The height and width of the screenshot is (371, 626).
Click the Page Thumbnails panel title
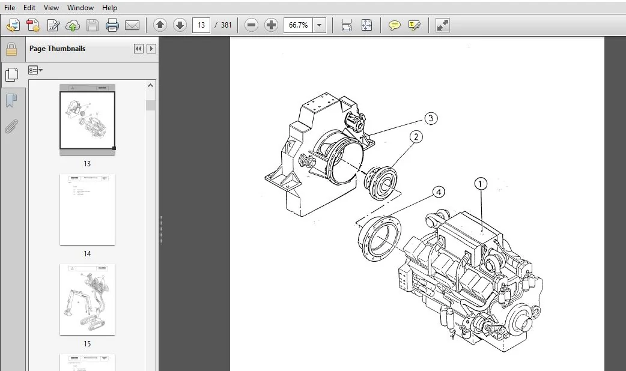[x=58, y=49]
